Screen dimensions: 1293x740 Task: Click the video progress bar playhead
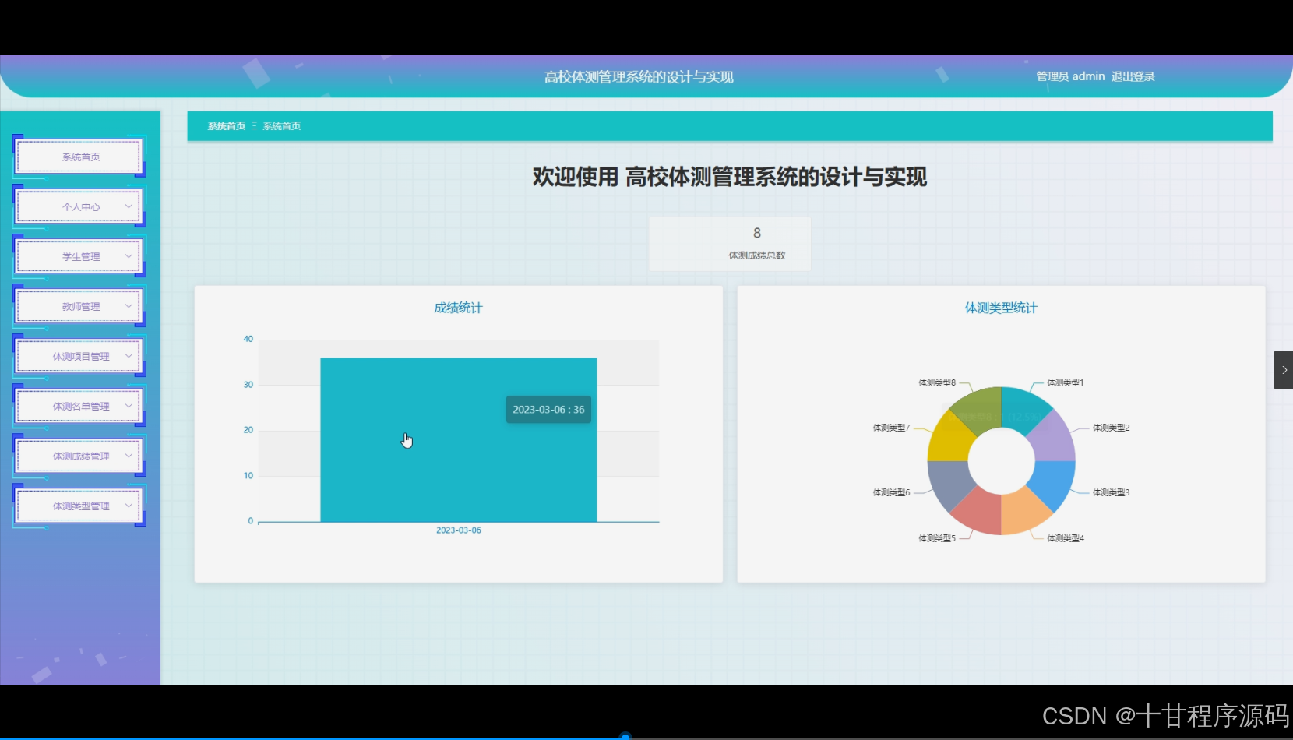click(625, 737)
